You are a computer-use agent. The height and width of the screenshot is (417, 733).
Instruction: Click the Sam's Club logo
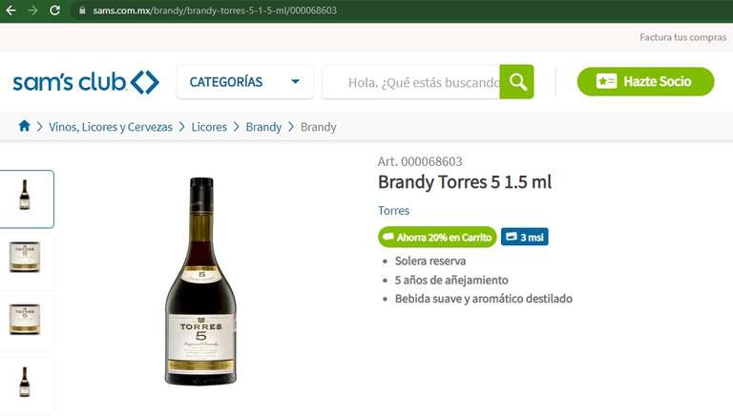86,82
